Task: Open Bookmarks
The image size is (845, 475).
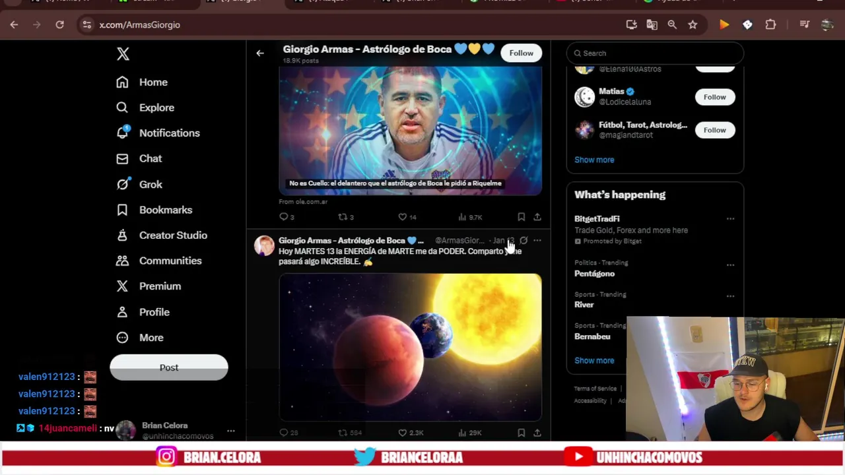Action: (154, 210)
